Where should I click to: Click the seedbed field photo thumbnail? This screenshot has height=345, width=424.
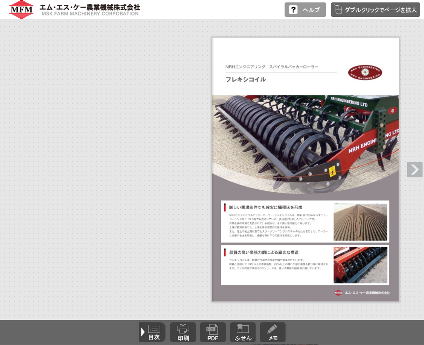[360, 222]
